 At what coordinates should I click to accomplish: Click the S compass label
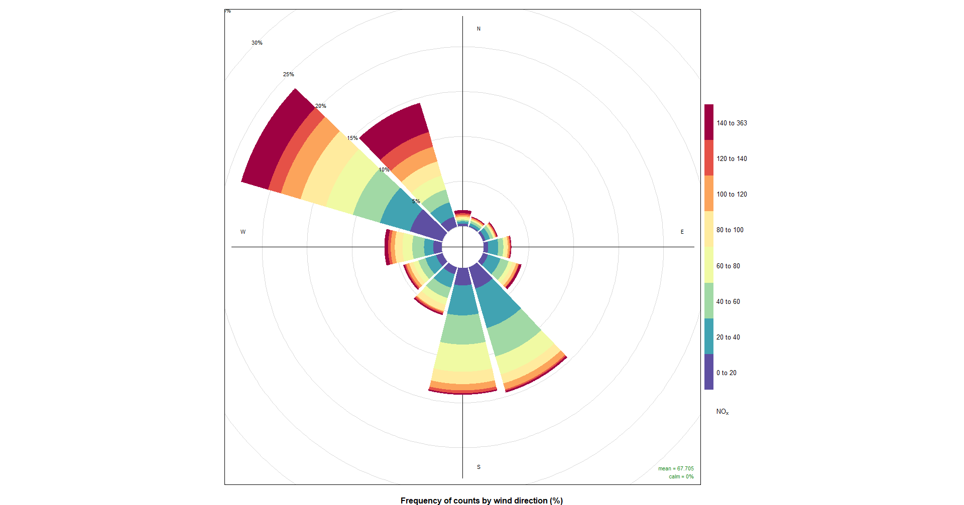pos(478,467)
